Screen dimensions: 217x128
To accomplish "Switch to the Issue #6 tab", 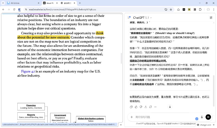I will pos(50,3).
